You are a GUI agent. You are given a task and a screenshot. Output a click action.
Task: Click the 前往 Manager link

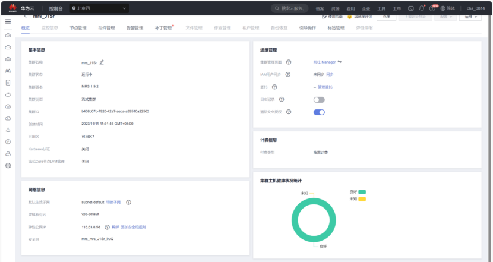(x=324, y=62)
